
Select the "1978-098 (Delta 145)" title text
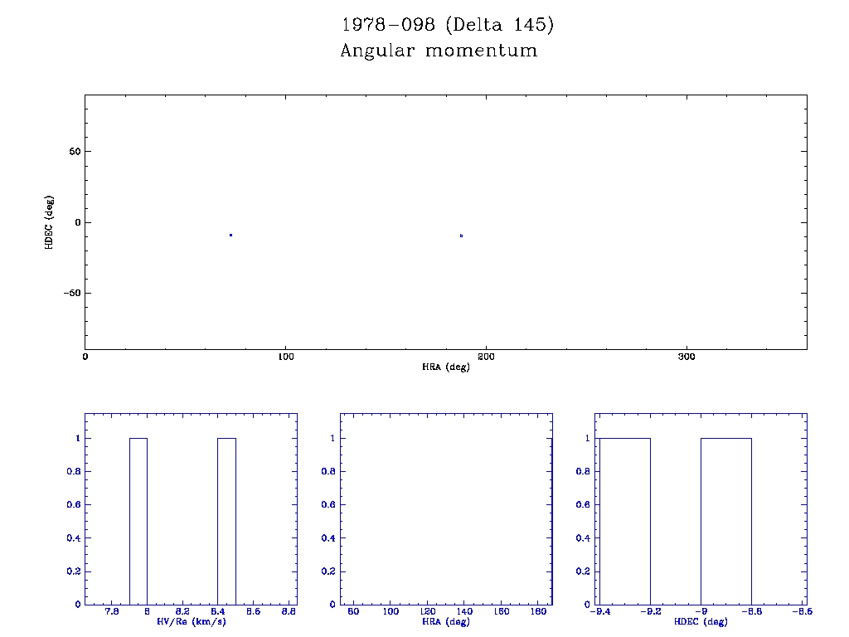tap(447, 25)
